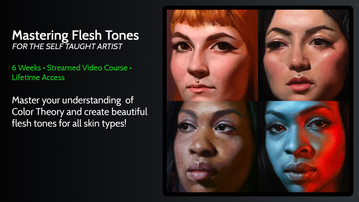Select the brown-toned natural-light portrait
The height and width of the screenshot is (202, 359).
coord(212,147)
